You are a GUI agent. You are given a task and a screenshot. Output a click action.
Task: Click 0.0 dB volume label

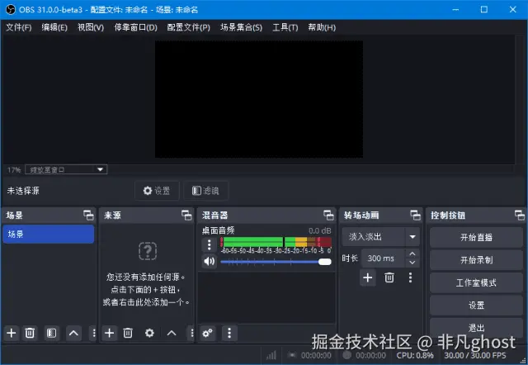click(320, 230)
